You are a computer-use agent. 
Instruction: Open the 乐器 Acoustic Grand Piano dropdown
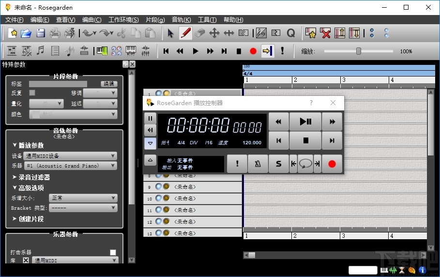pyautogui.click(x=70, y=166)
